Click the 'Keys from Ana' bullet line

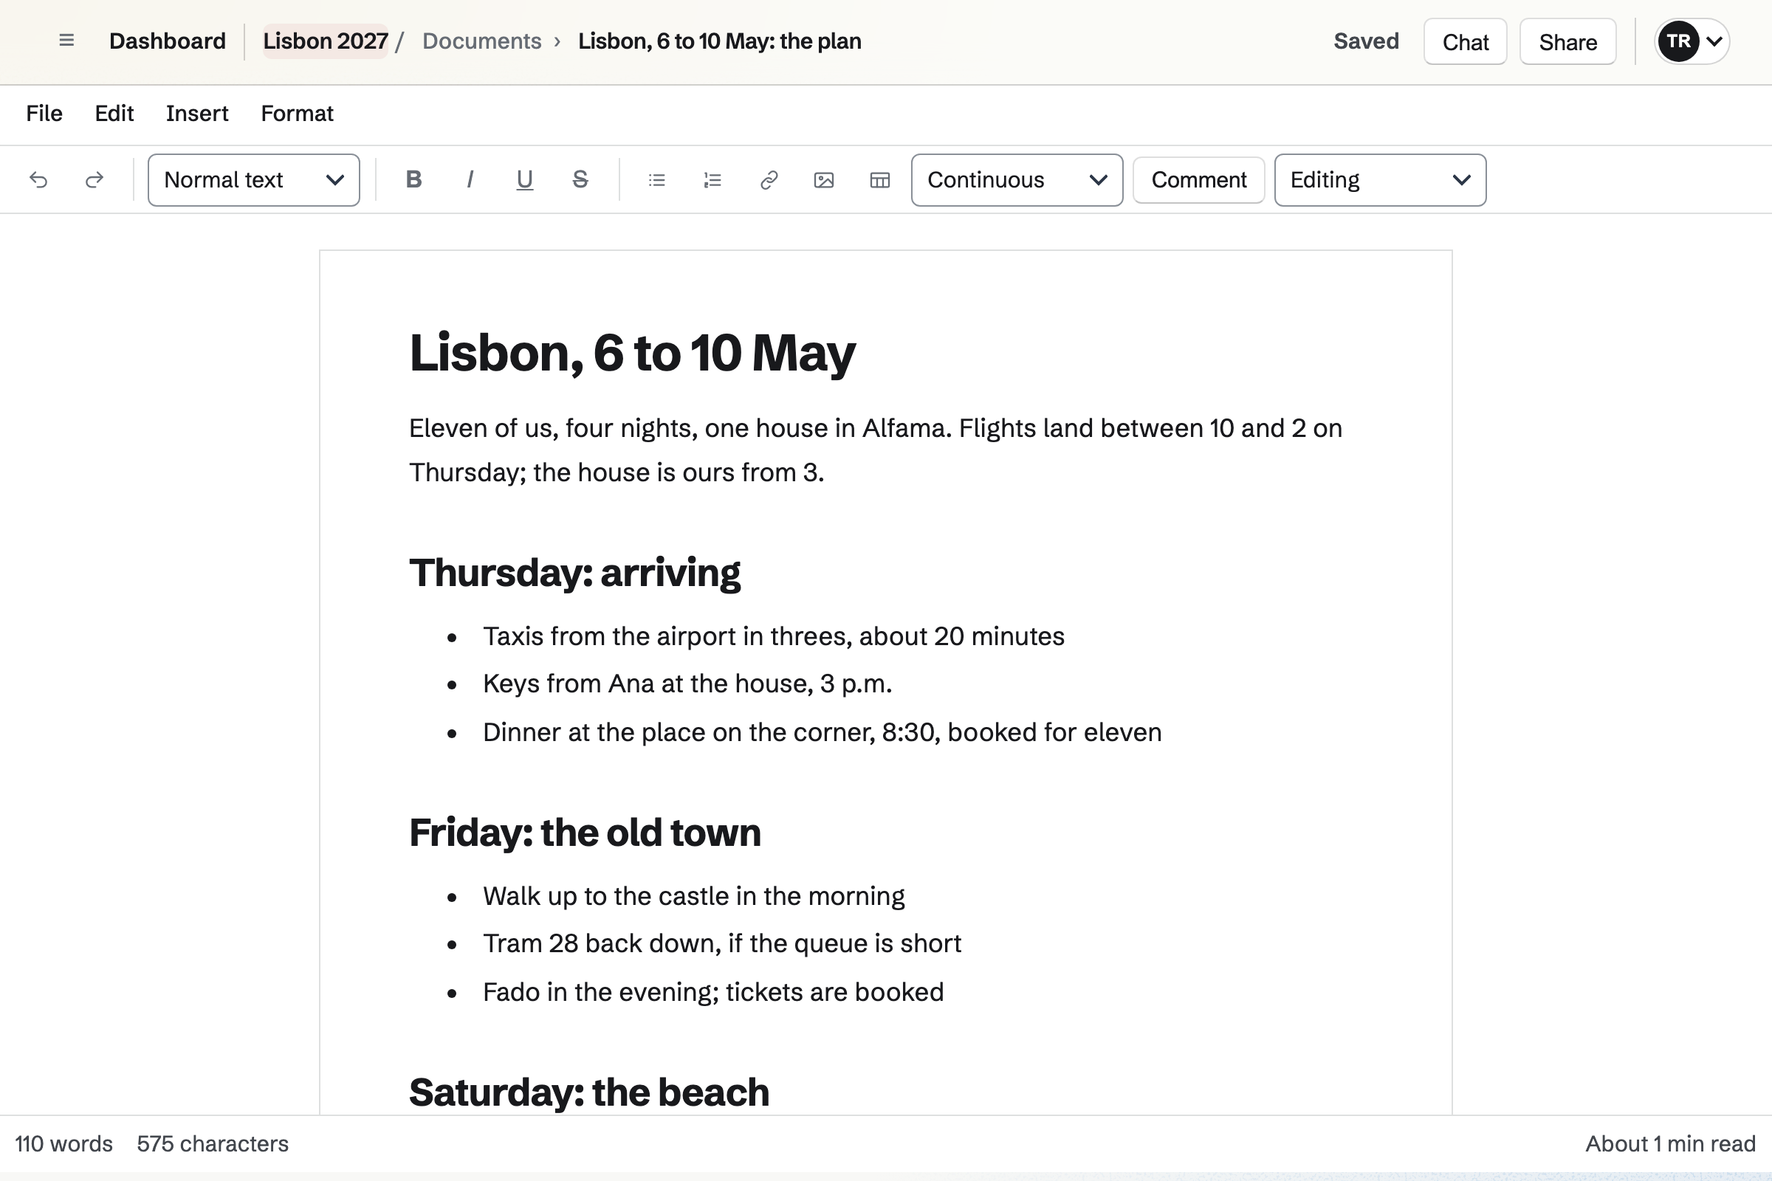point(687,684)
